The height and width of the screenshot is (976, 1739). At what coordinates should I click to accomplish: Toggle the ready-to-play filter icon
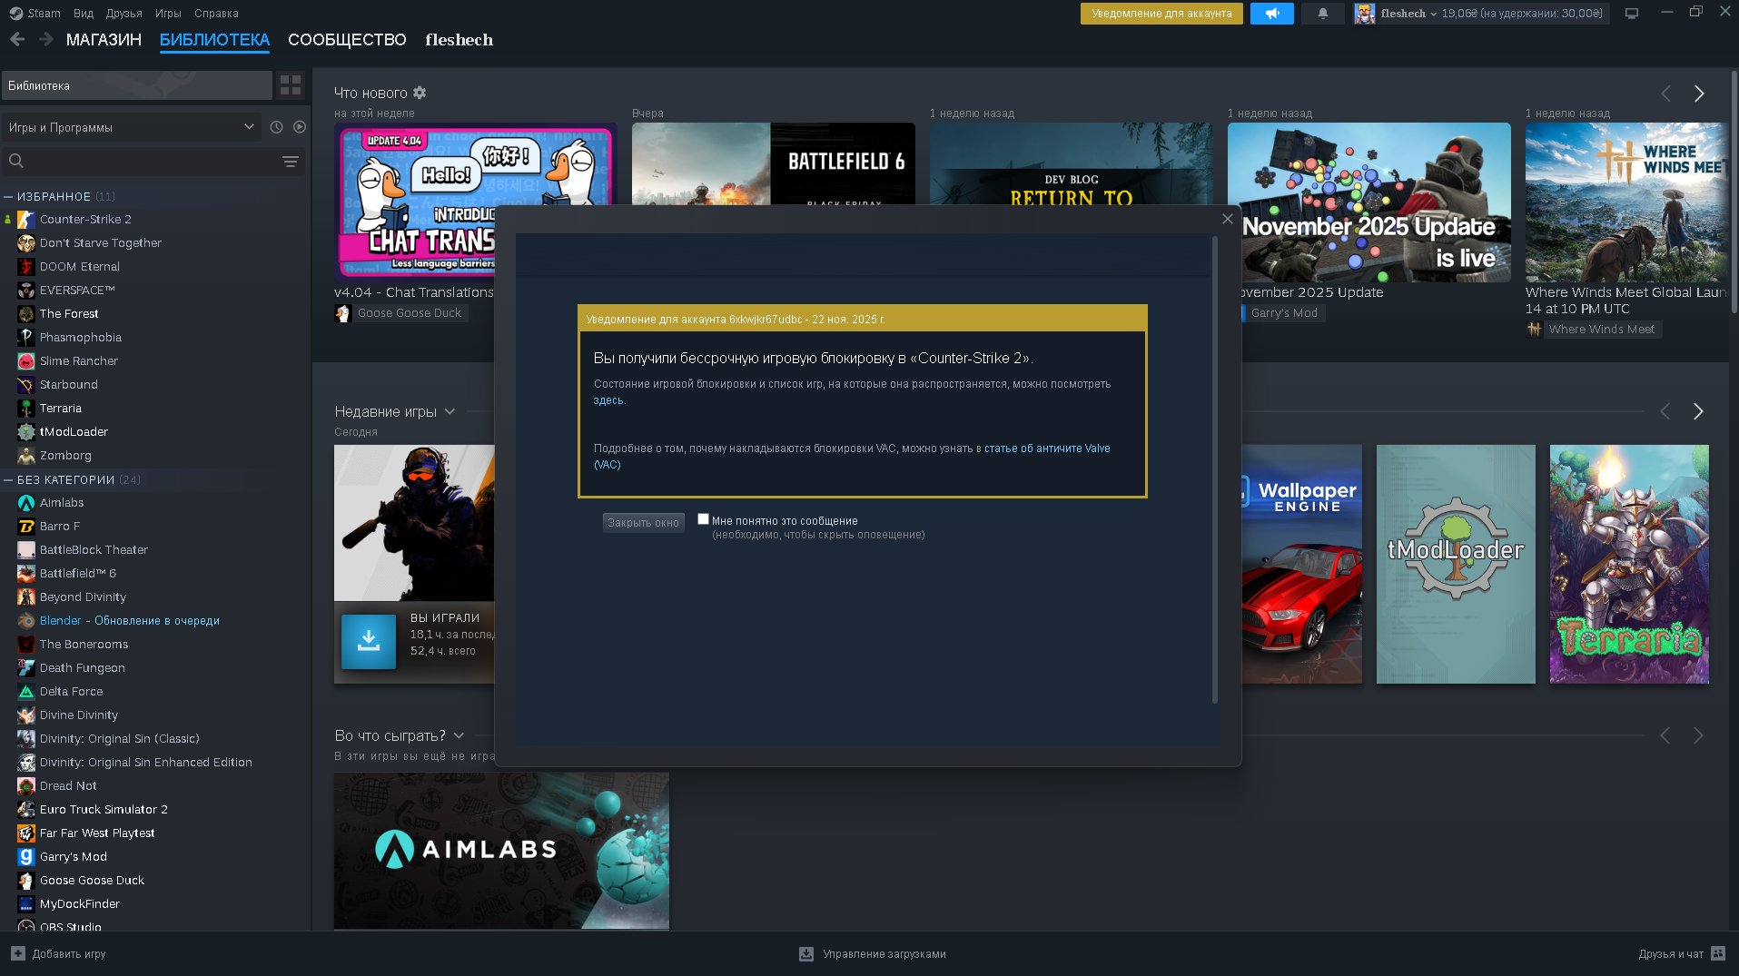(300, 127)
